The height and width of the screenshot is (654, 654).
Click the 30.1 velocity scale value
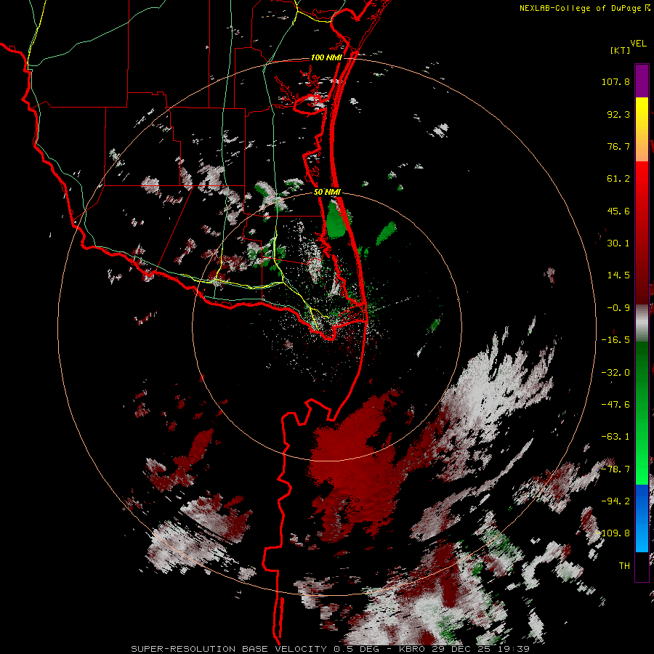tap(618, 243)
